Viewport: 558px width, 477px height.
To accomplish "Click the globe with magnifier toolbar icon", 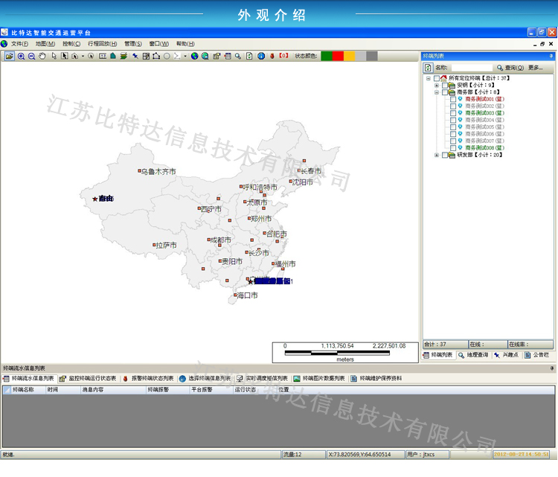I will [205, 56].
